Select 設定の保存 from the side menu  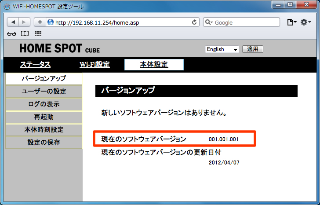coord(44,143)
